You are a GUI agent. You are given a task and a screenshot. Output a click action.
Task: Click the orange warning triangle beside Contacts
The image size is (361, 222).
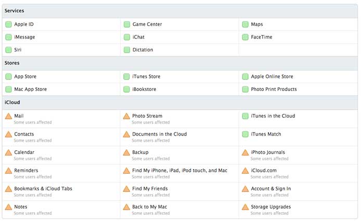8,134
